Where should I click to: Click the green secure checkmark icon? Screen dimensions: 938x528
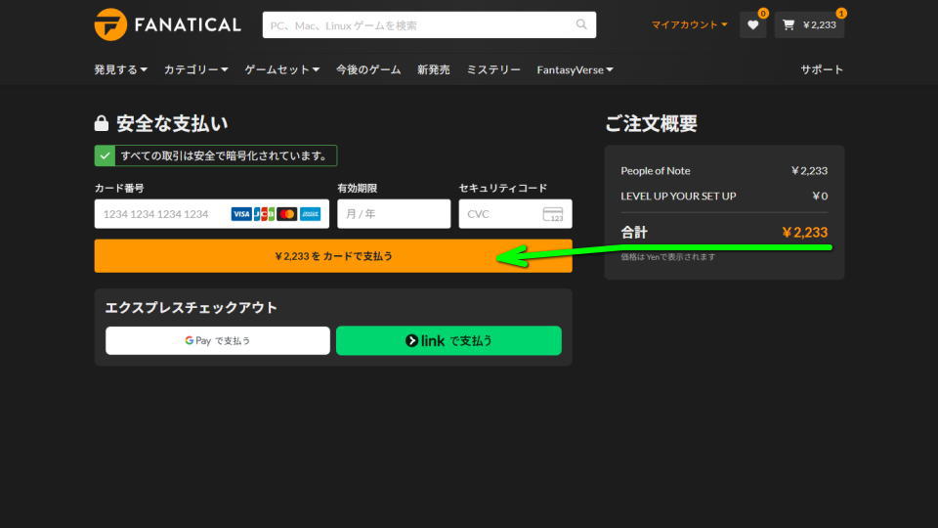pos(105,155)
